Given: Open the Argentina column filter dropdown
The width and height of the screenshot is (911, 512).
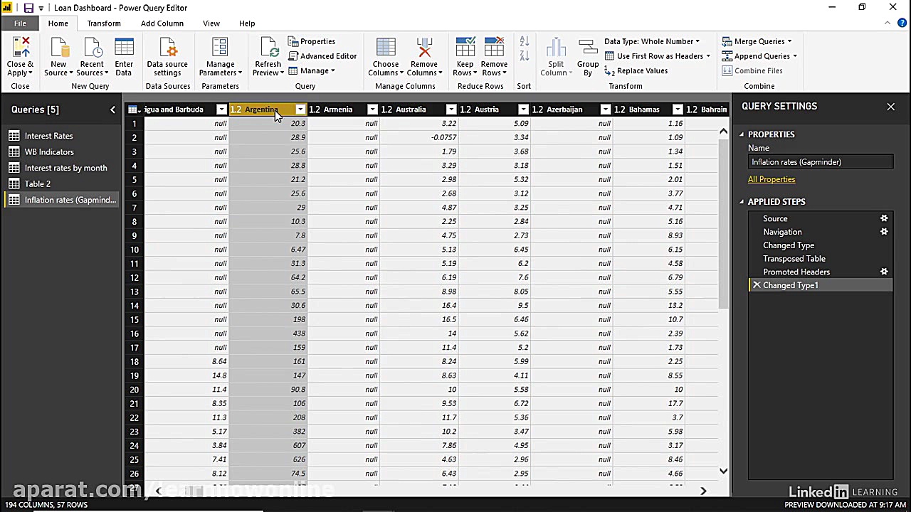Looking at the screenshot, I should pos(299,109).
